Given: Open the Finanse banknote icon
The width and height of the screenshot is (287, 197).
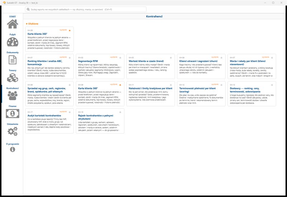Looking at the screenshot, I should pos(13,114).
